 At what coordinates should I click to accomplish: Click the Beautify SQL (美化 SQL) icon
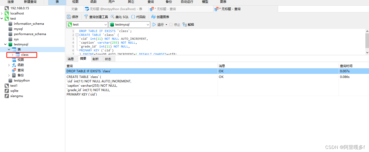[112, 17]
